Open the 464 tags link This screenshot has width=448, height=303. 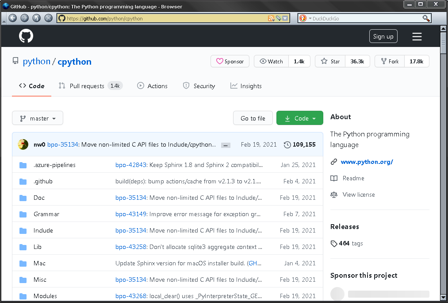click(x=347, y=243)
